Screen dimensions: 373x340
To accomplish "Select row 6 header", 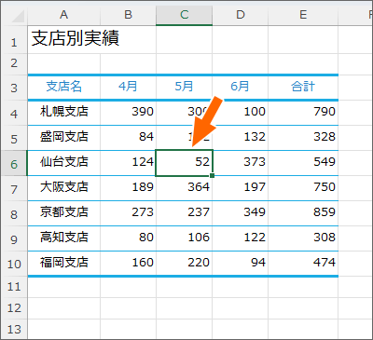I will 14,163.
